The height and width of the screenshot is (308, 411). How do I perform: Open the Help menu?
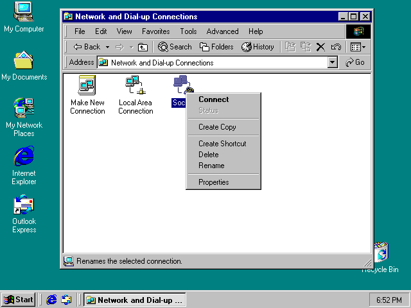[x=256, y=31]
